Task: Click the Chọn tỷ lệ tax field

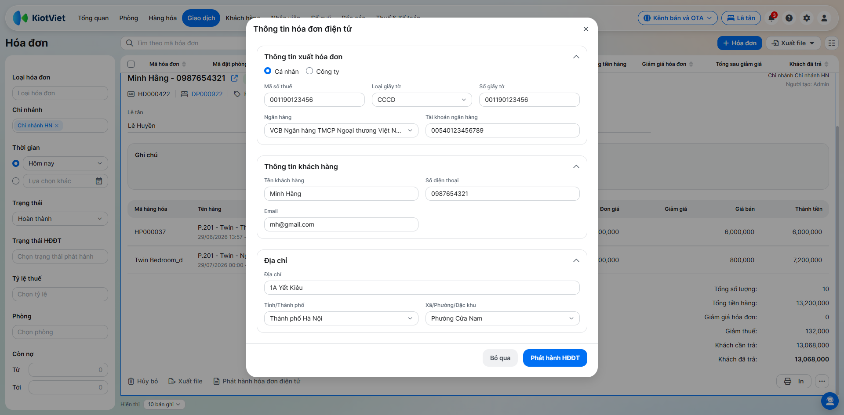Action: pyautogui.click(x=60, y=294)
